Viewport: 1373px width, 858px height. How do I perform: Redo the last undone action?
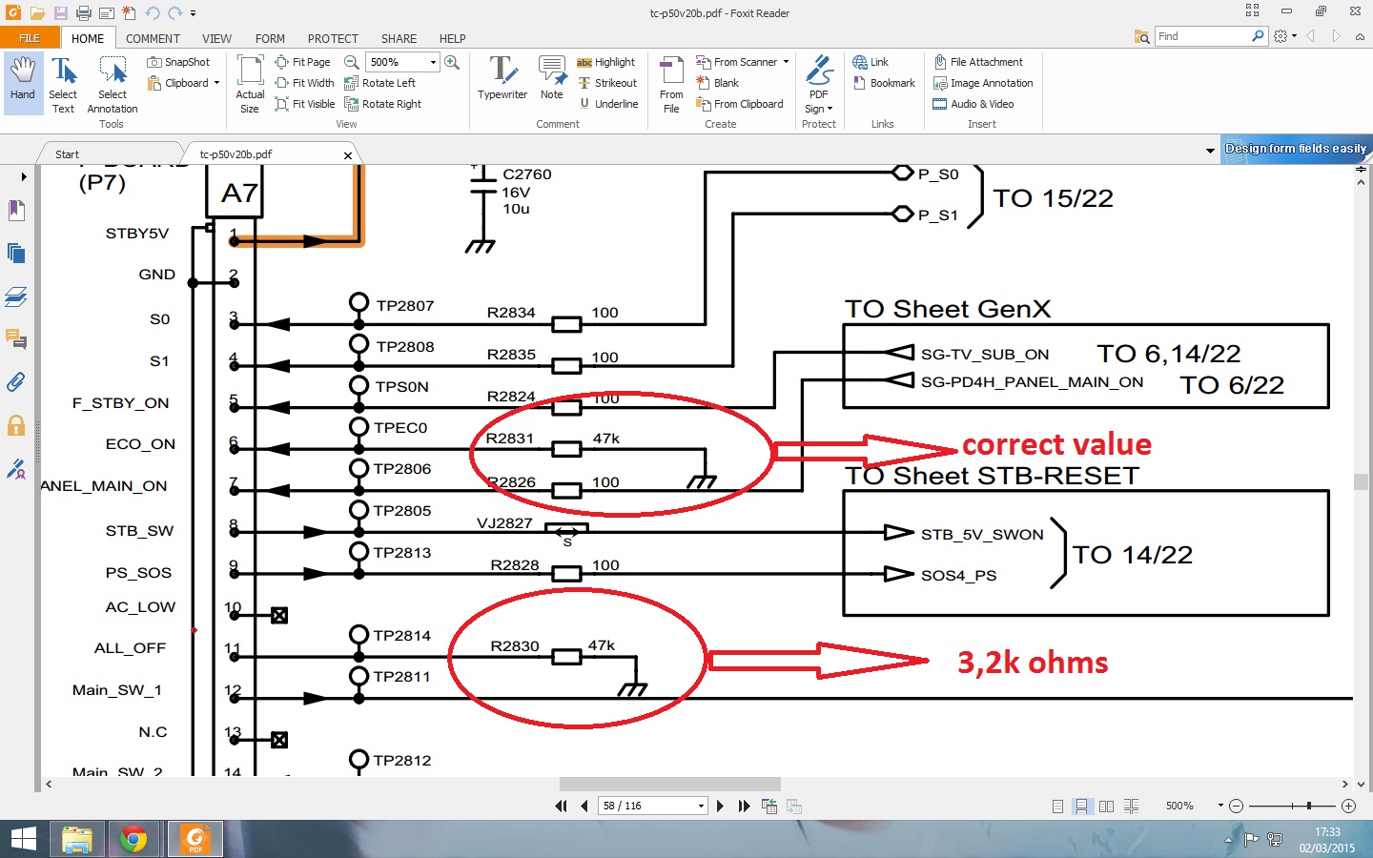point(174,13)
